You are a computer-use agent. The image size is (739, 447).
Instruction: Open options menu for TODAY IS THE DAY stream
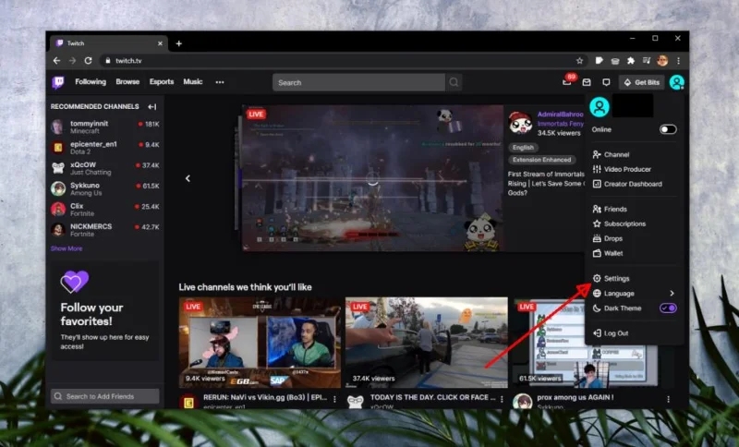(502, 399)
